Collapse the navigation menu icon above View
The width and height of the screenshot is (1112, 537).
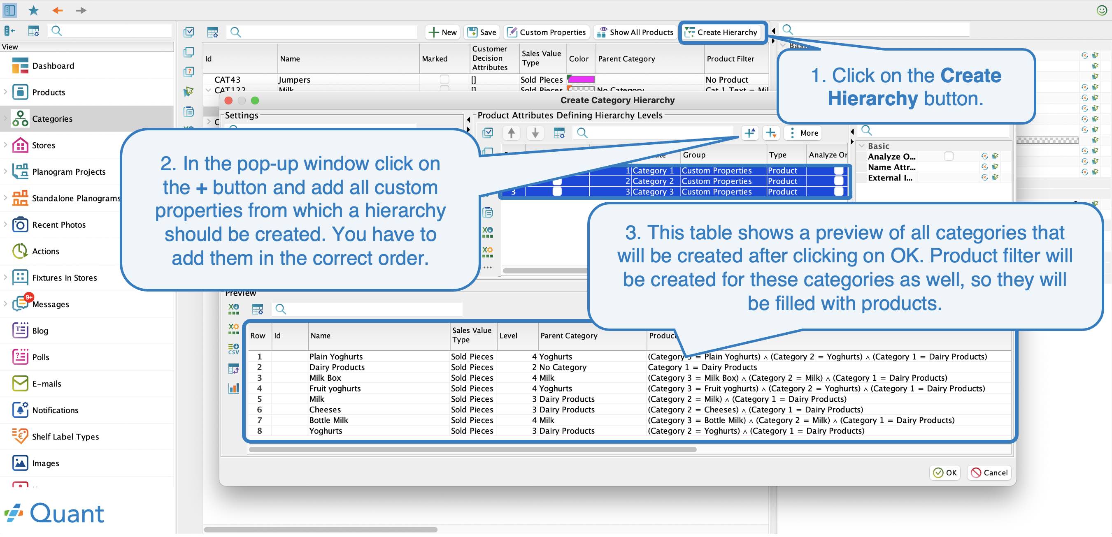pyautogui.click(x=9, y=31)
